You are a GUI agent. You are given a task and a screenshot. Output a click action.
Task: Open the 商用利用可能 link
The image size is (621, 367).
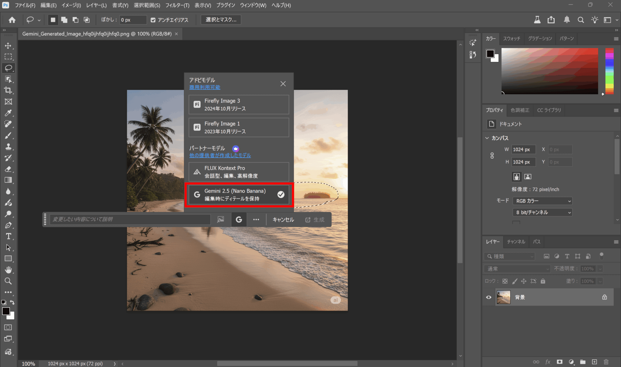pyautogui.click(x=205, y=87)
